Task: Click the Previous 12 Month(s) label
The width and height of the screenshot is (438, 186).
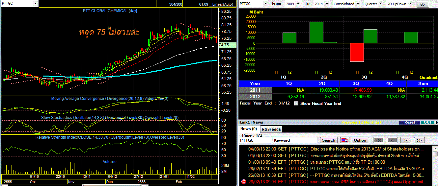Action: tap(361, 122)
